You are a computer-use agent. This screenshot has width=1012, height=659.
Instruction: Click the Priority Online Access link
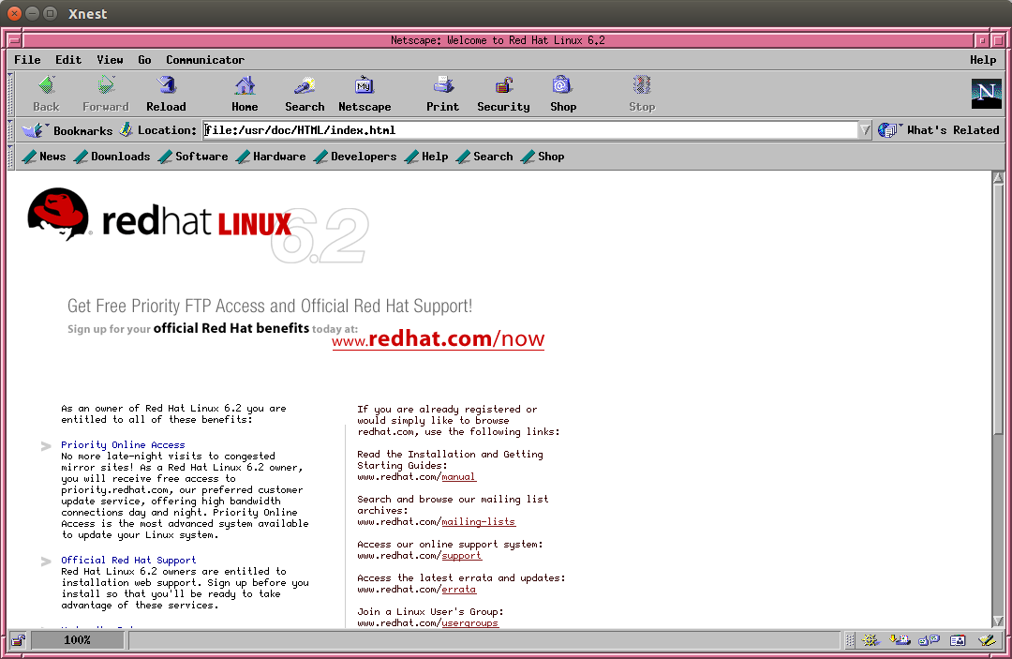(123, 445)
